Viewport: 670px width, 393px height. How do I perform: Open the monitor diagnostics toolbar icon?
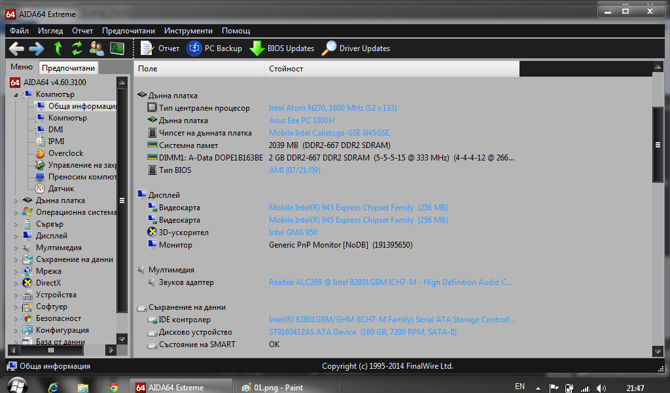[x=116, y=48]
